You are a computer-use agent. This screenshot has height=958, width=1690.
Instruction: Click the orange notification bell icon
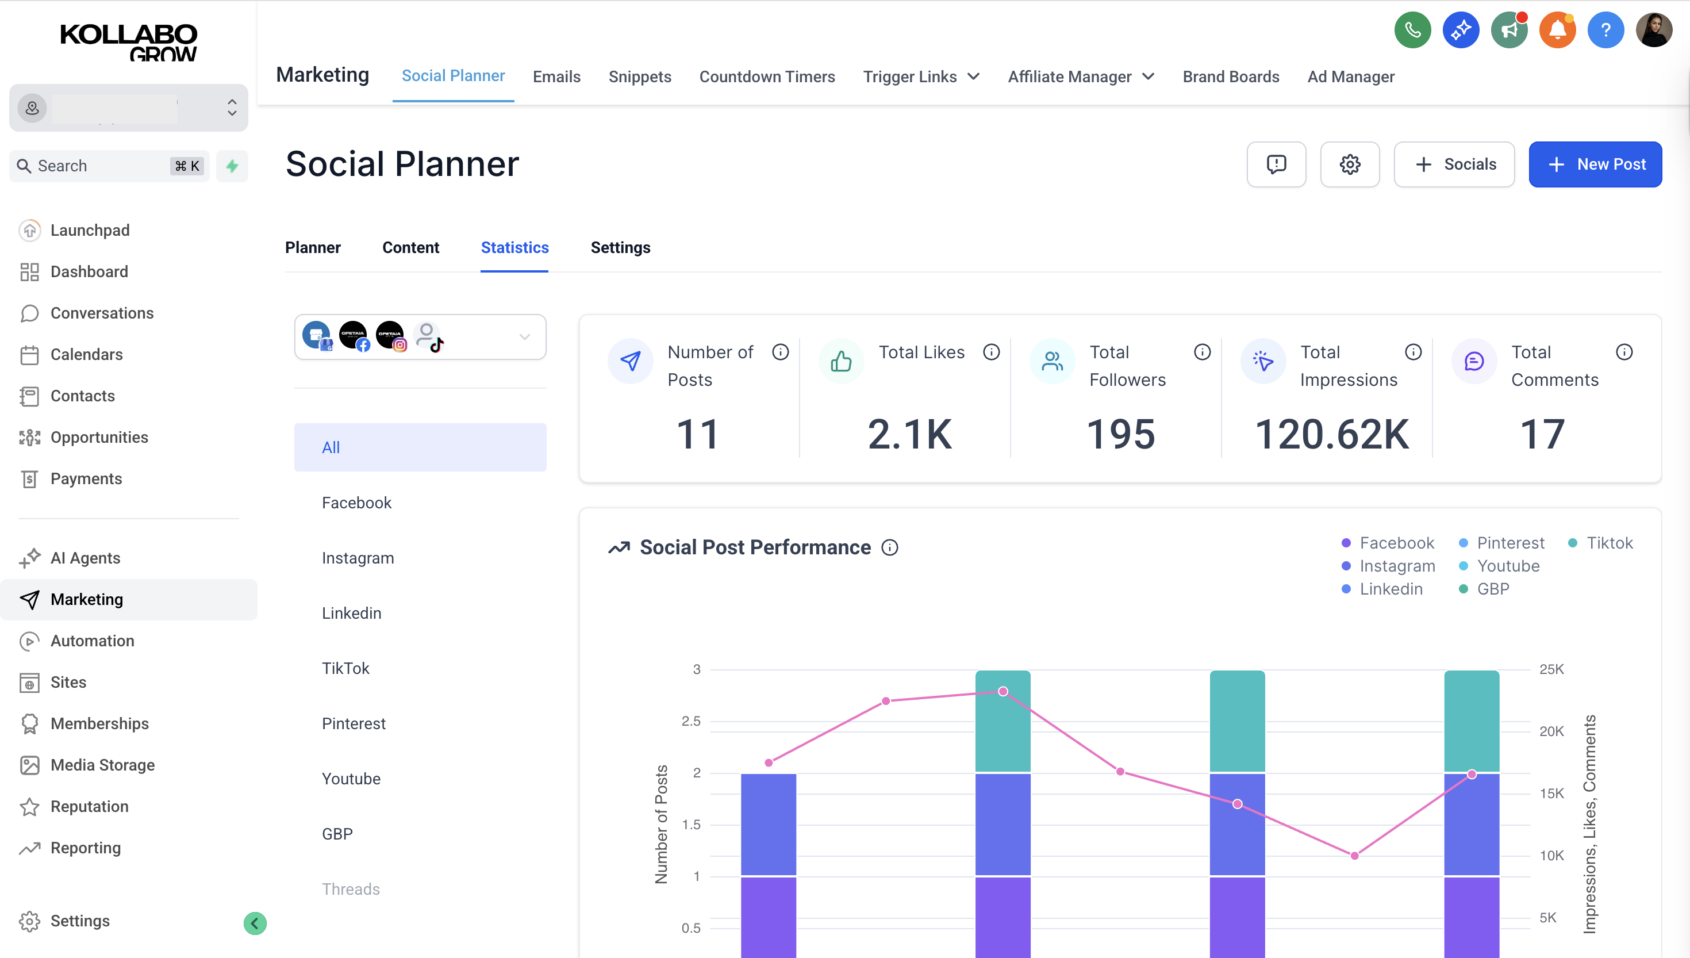pos(1557,30)
